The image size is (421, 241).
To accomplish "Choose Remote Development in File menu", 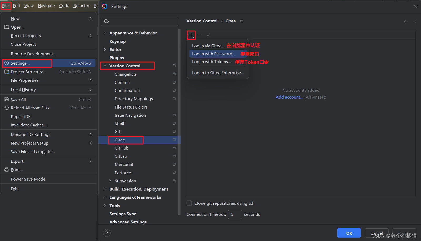I will pos(48,54).
